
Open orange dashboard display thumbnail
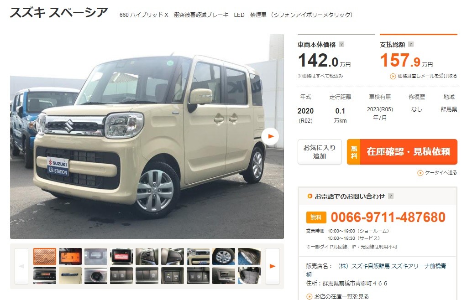(x=70, y=257)
